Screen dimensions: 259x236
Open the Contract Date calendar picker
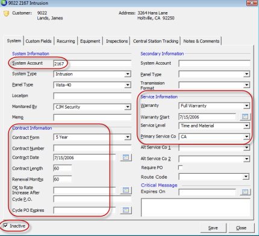point(126,158)
